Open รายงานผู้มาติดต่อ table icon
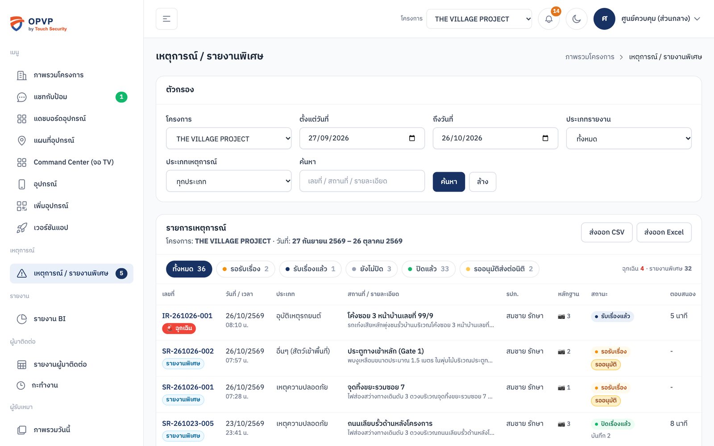The height and width of the screenshot is (446, 714). pyautogui.click(x=21, y=365)
